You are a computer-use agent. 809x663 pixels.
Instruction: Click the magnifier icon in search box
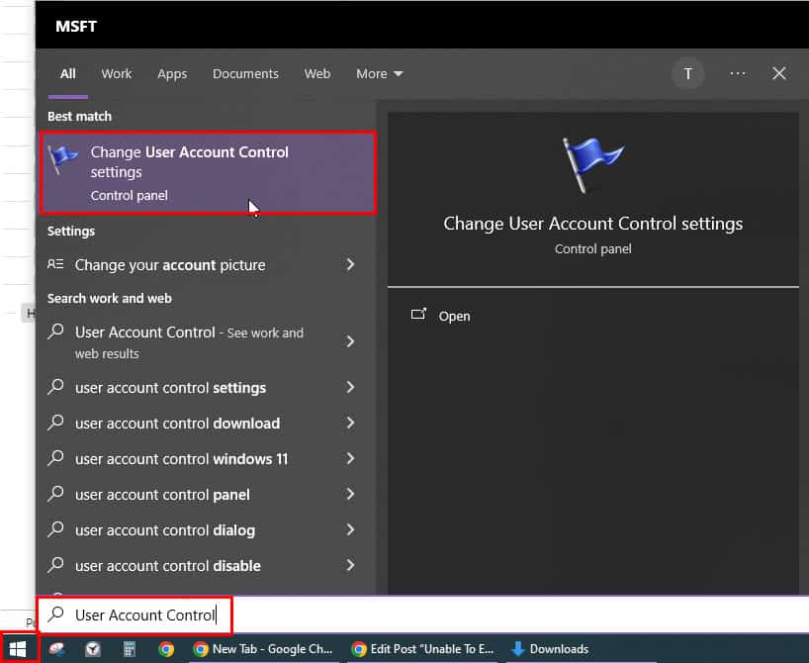[55, 614]
